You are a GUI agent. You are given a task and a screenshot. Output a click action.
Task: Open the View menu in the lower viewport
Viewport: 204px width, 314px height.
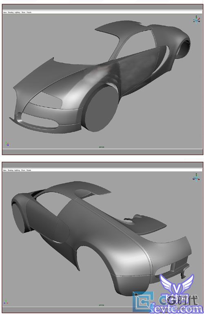[5, 170]
